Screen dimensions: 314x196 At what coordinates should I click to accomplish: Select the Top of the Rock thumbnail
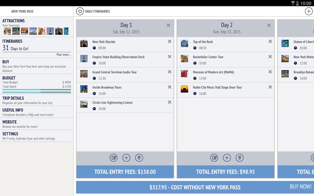(x=184, y=43)
